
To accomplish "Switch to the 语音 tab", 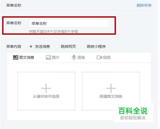I will pos(78,57).
